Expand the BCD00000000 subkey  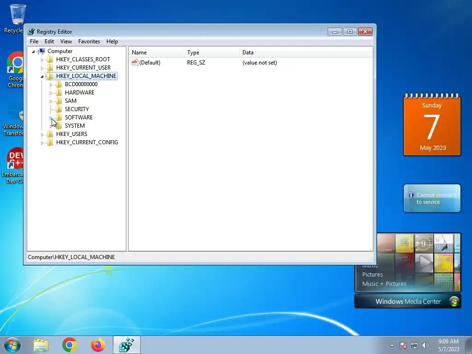(51, 85)
